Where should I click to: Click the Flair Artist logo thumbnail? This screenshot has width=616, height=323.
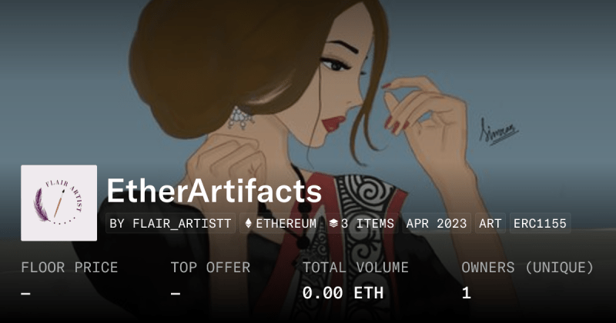(x=59, y=203)
